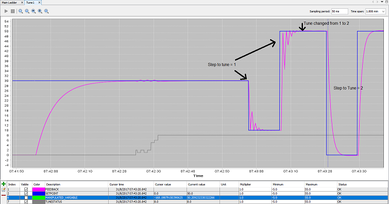Image resolution: width=389 pixels, height=204 pixels.
Task: Click the Color column header
Action: coord(39,184)
